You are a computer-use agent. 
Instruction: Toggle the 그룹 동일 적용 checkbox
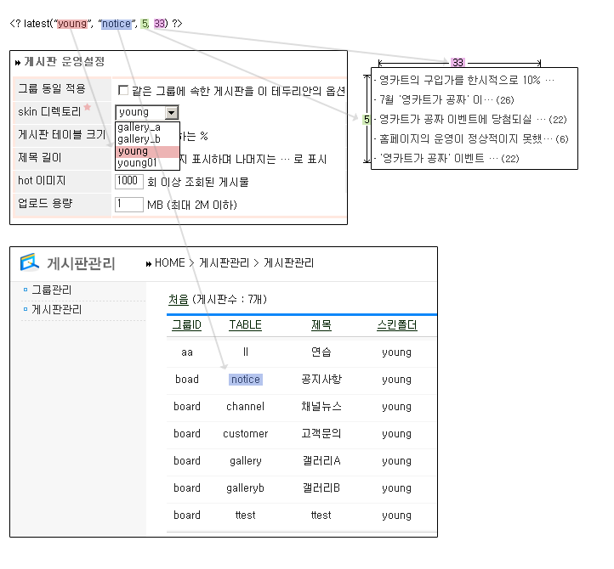click(123, 90)
